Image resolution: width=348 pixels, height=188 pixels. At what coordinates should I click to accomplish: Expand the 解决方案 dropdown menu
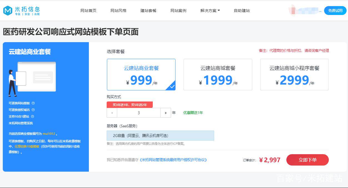pyautogui.click(x=210, y=11)
